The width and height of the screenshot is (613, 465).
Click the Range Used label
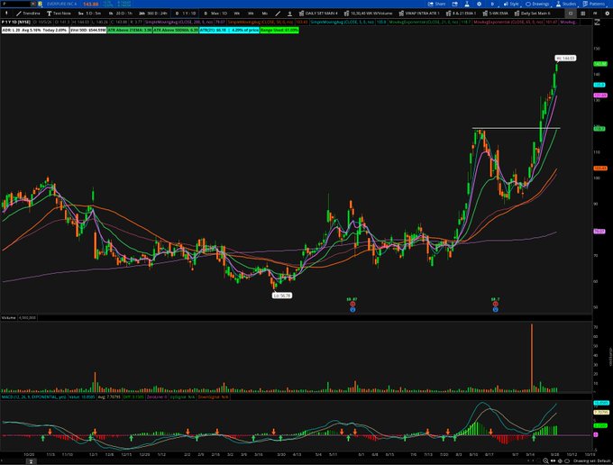(x=279, y=30)
